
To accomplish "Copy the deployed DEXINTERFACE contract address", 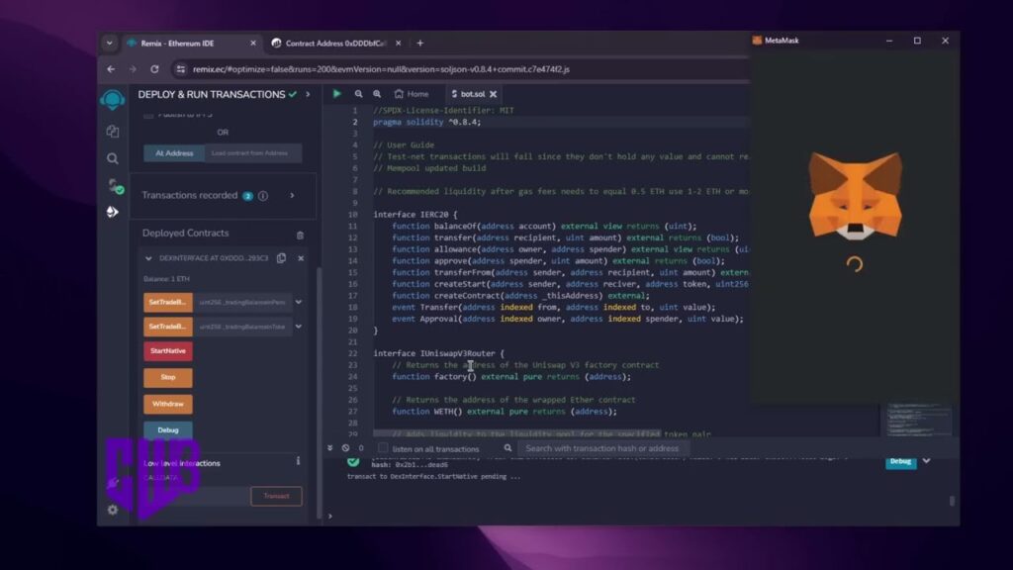I will pos(281,258).
